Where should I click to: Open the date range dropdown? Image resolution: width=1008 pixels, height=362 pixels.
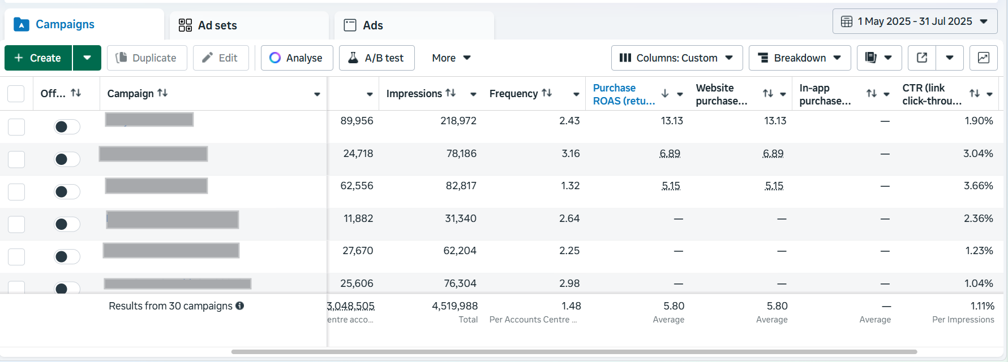915,21
